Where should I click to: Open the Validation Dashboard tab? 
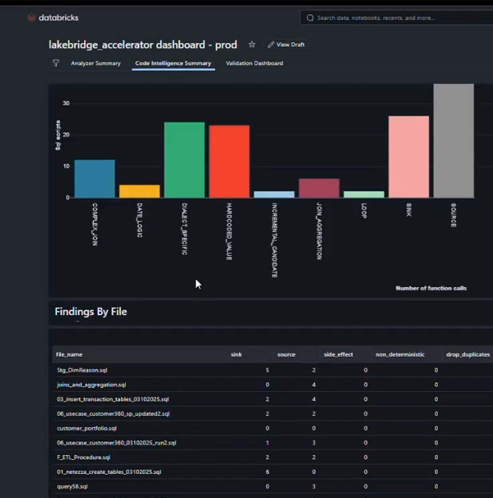tap(255, 63)
